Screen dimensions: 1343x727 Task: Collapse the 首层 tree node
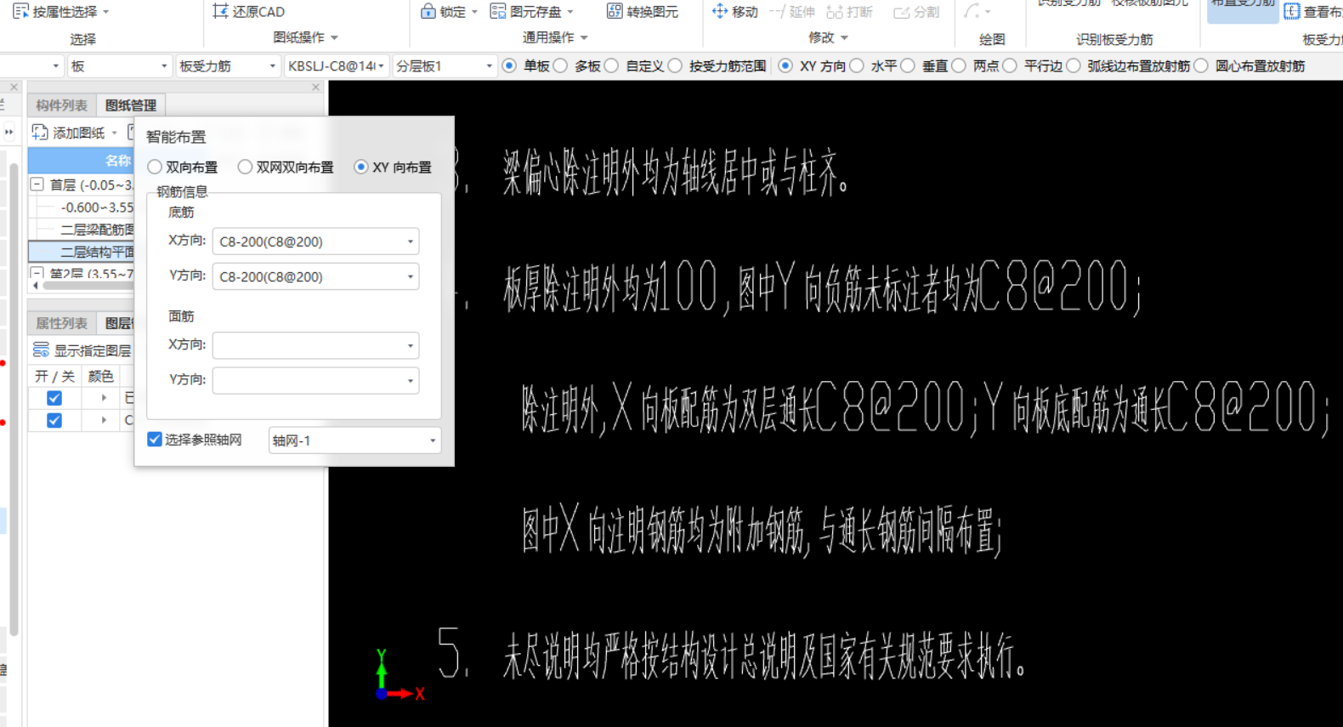point(37,185)
